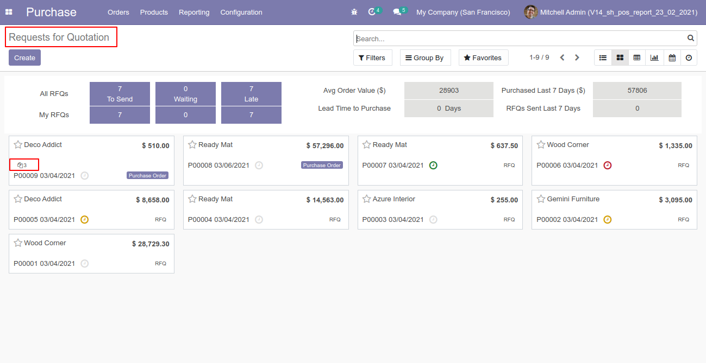Open the Reporting menu
The image size is (706, 363).
point(194,12)
